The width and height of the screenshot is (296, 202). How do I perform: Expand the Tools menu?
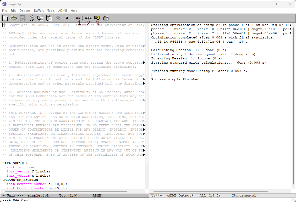51,11
